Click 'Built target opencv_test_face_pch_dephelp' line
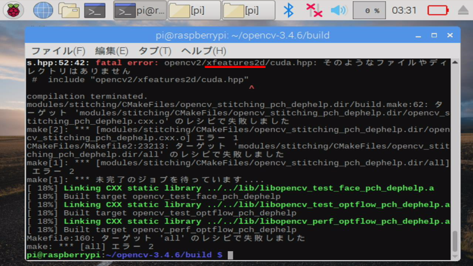Screen dimensions: 473x266 point(154,197)
